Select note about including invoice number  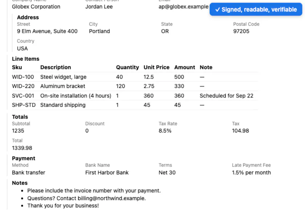point(94,191)
